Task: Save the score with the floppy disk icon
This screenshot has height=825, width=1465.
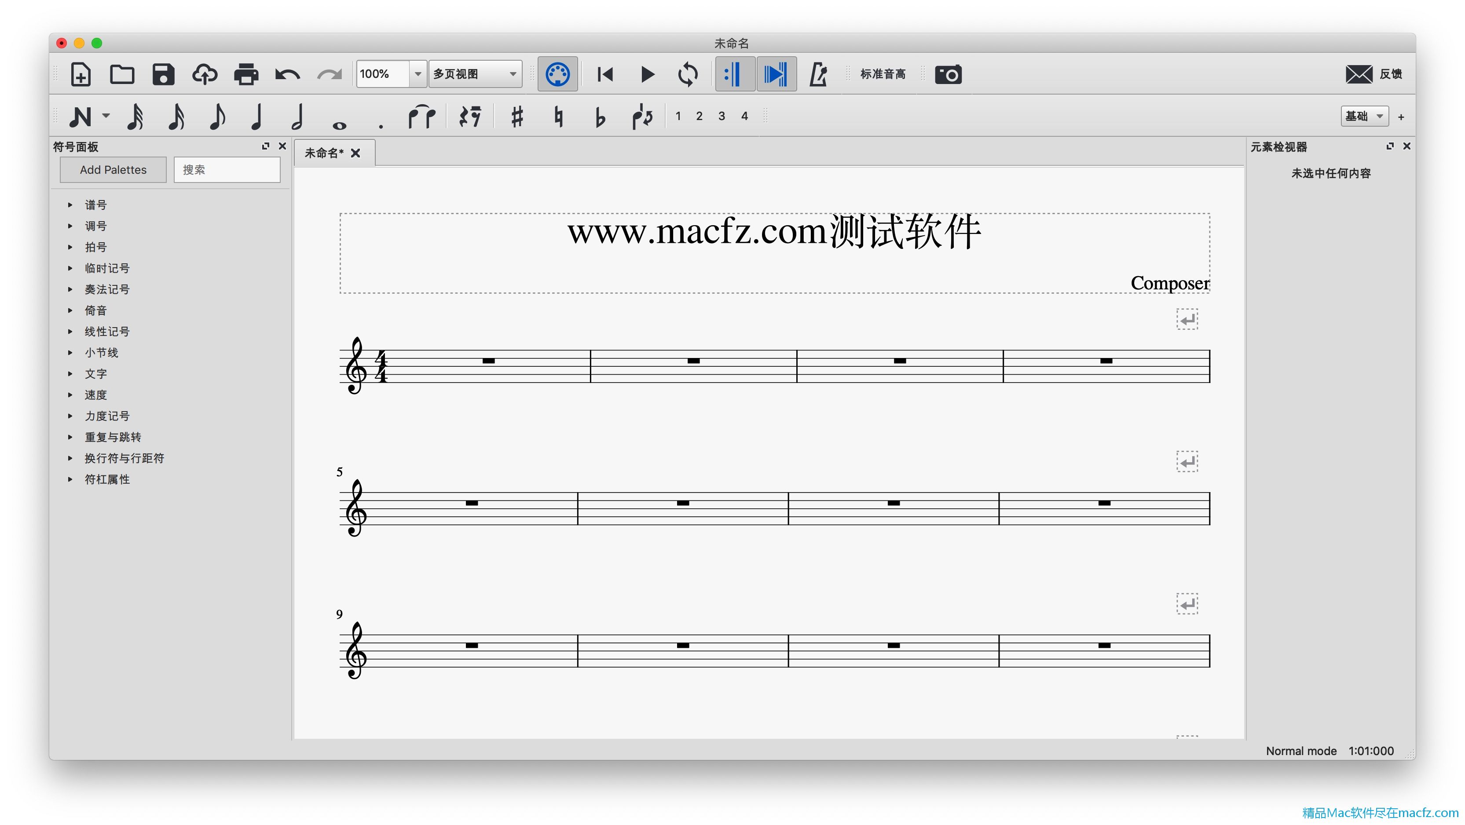Action: click(163, 74)
